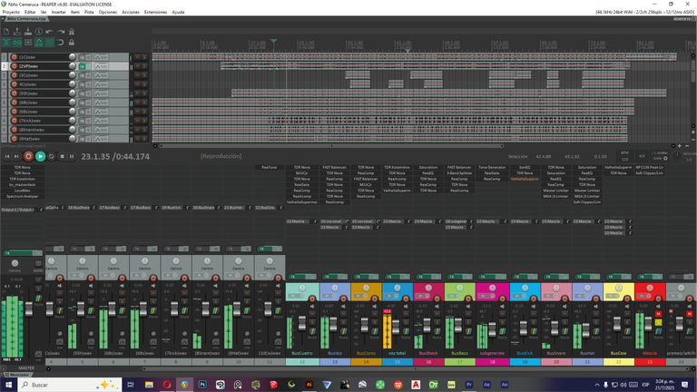Solo the BusBass mixer strip
Screen dimensions: 697x392
468,322
